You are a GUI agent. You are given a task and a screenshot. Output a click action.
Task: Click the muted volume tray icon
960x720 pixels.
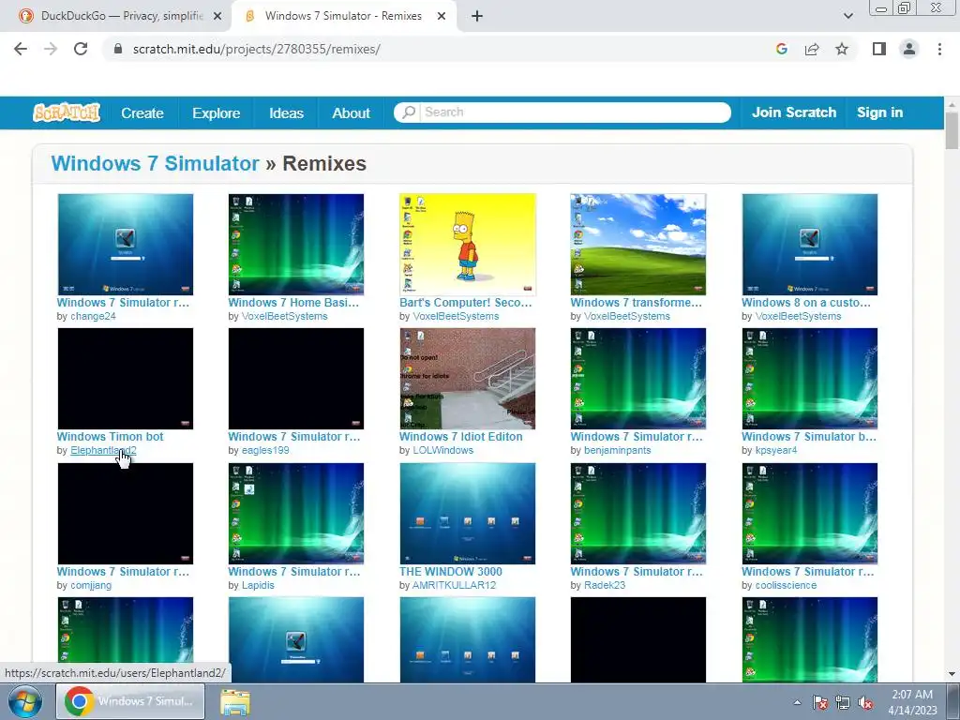coord(865,703)
